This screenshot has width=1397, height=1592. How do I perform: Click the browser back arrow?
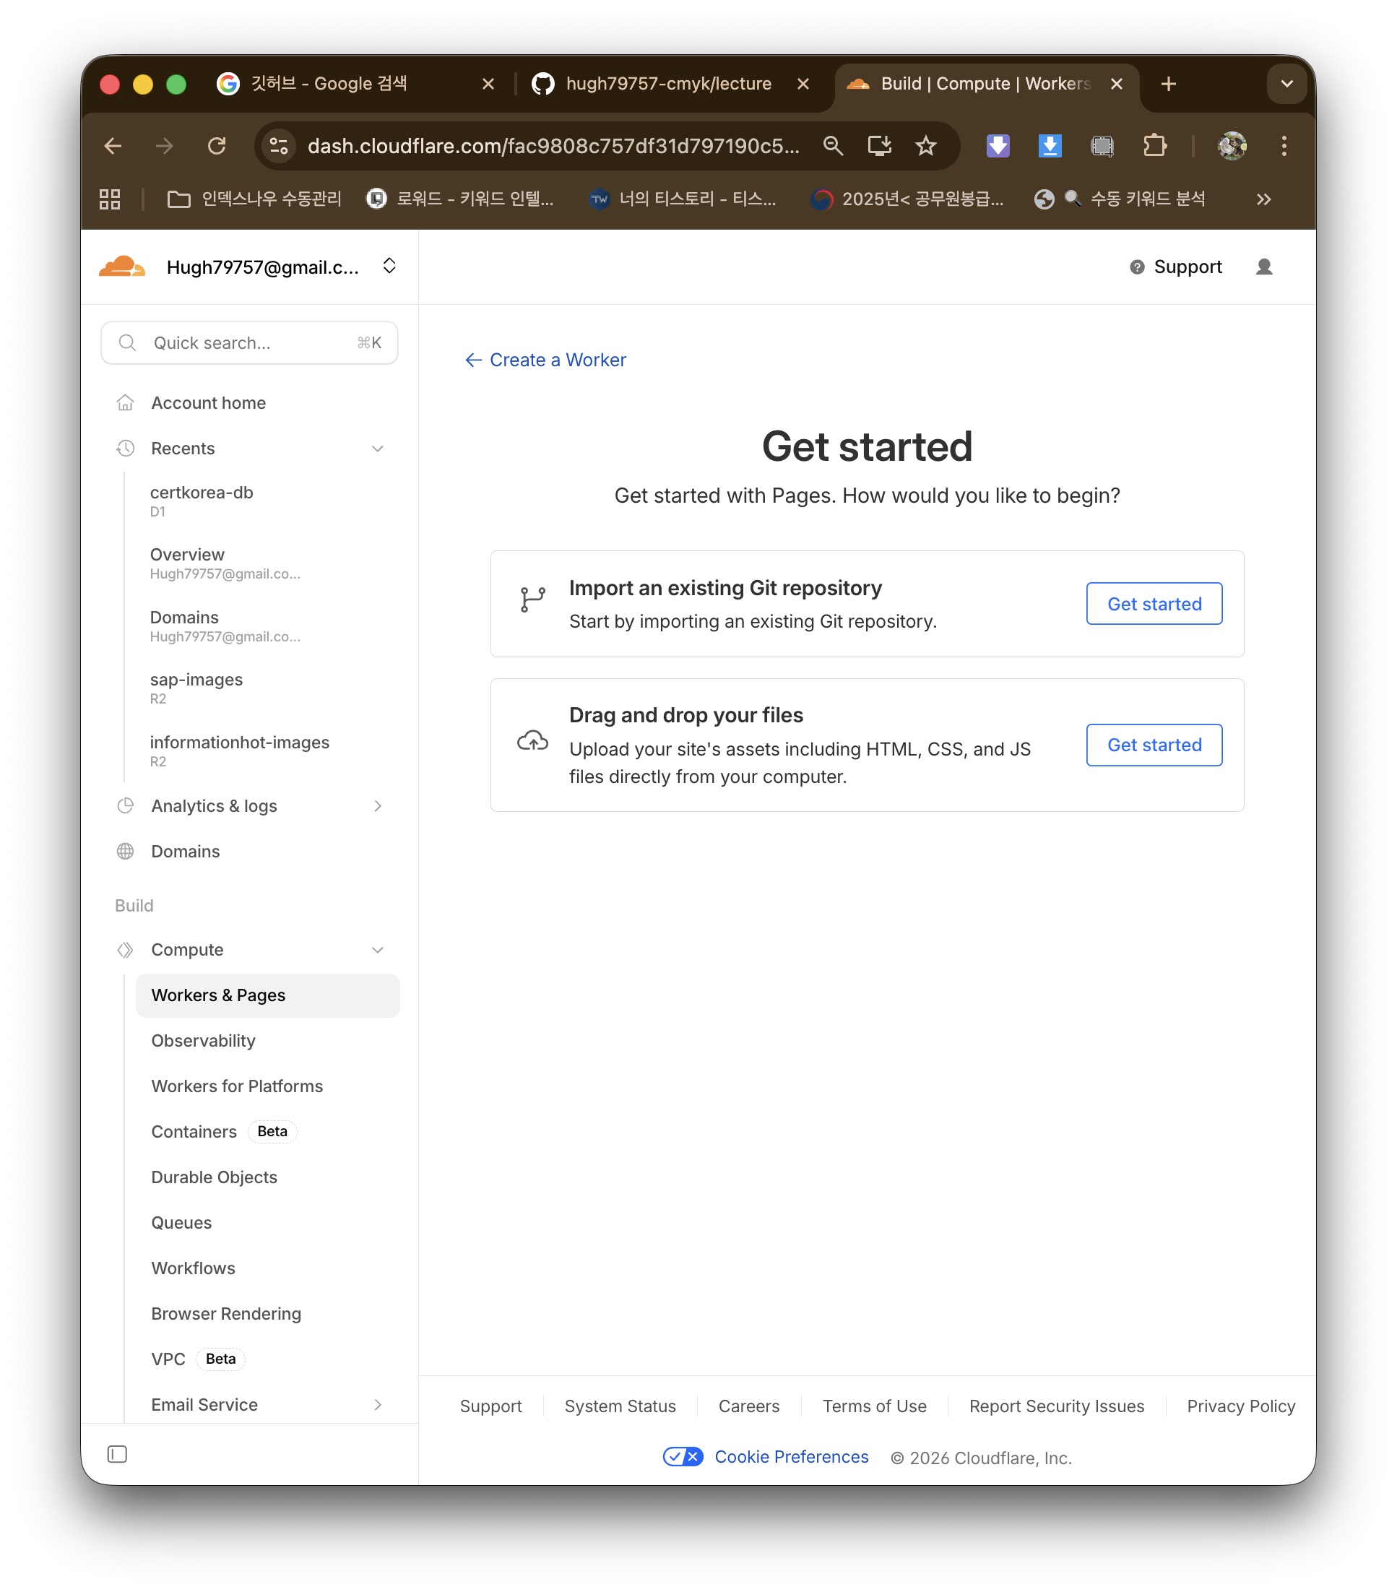(113, 146)
